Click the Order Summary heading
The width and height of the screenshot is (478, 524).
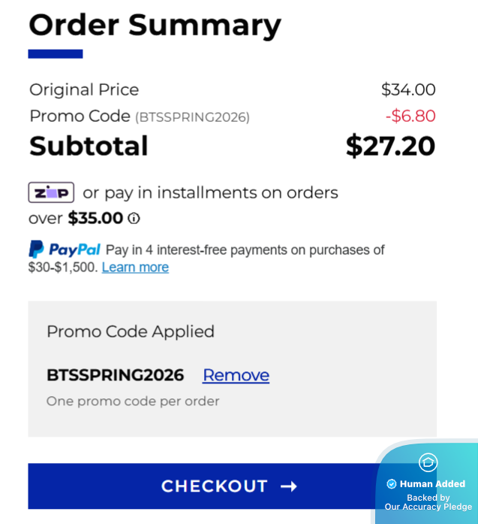coord(155,25)
